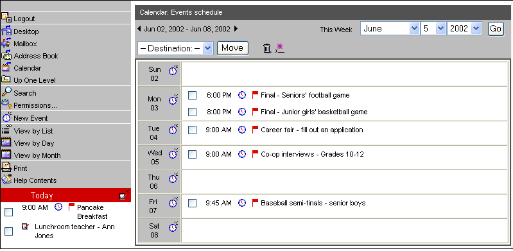Check the Seniors' football game checkbox
The height and width of the screenshot is (251, 513).
[193, 96]
